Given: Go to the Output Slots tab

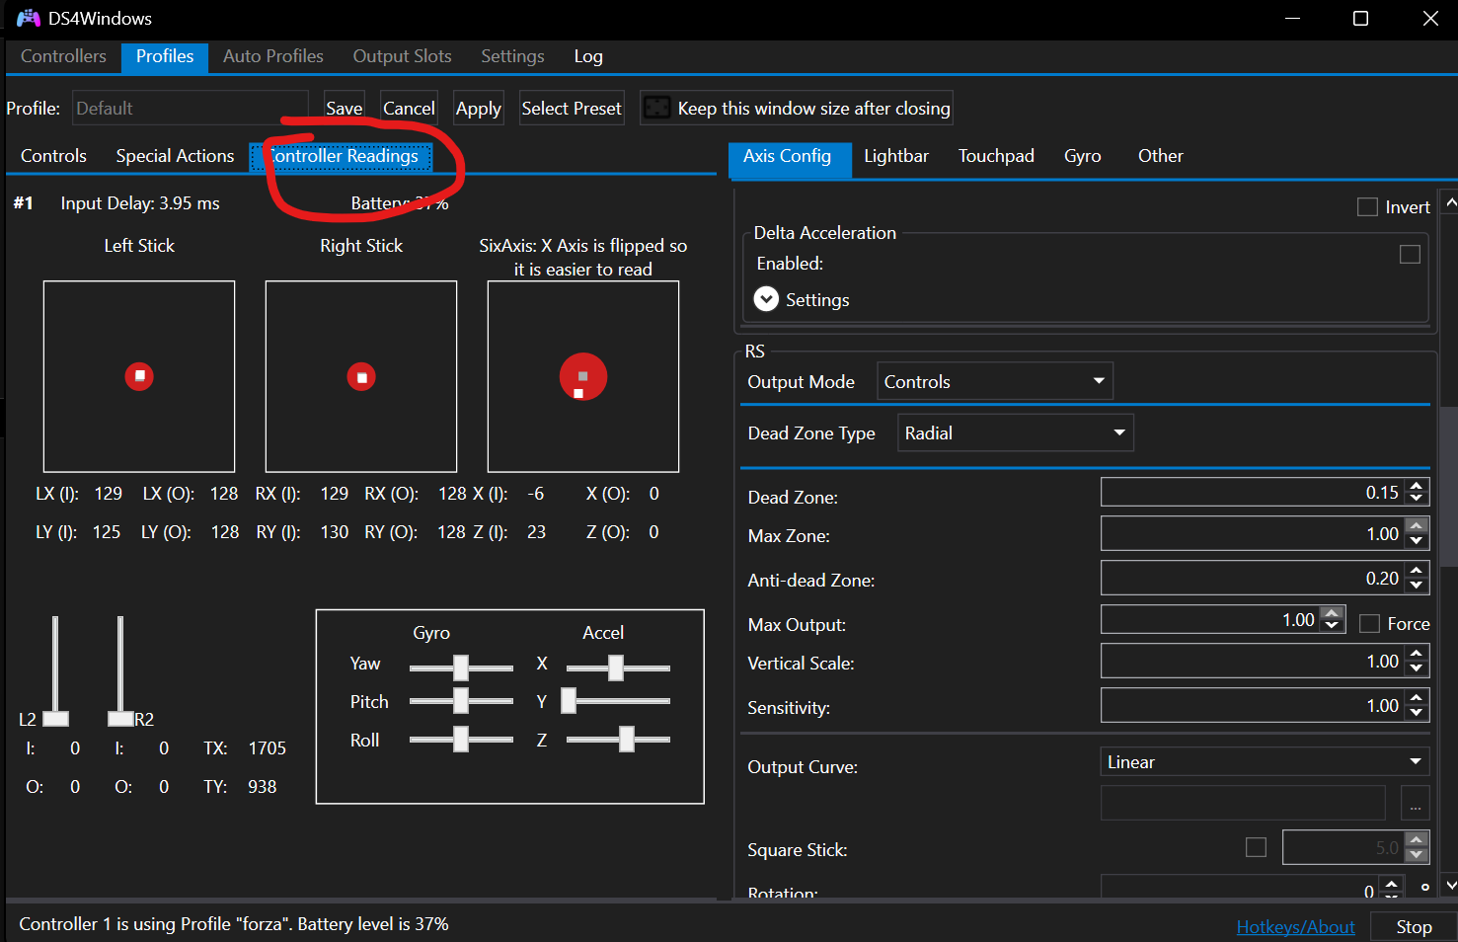Looking at the screenshot, I should [x=403, y=56].
